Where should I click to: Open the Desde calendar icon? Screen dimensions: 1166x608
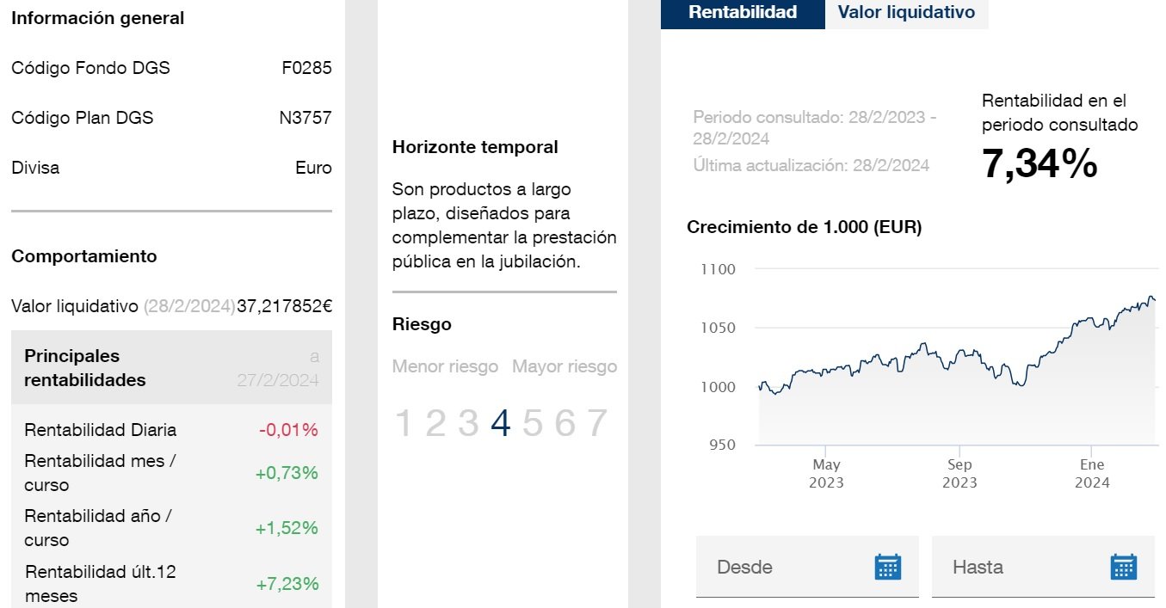pos(887,567)
